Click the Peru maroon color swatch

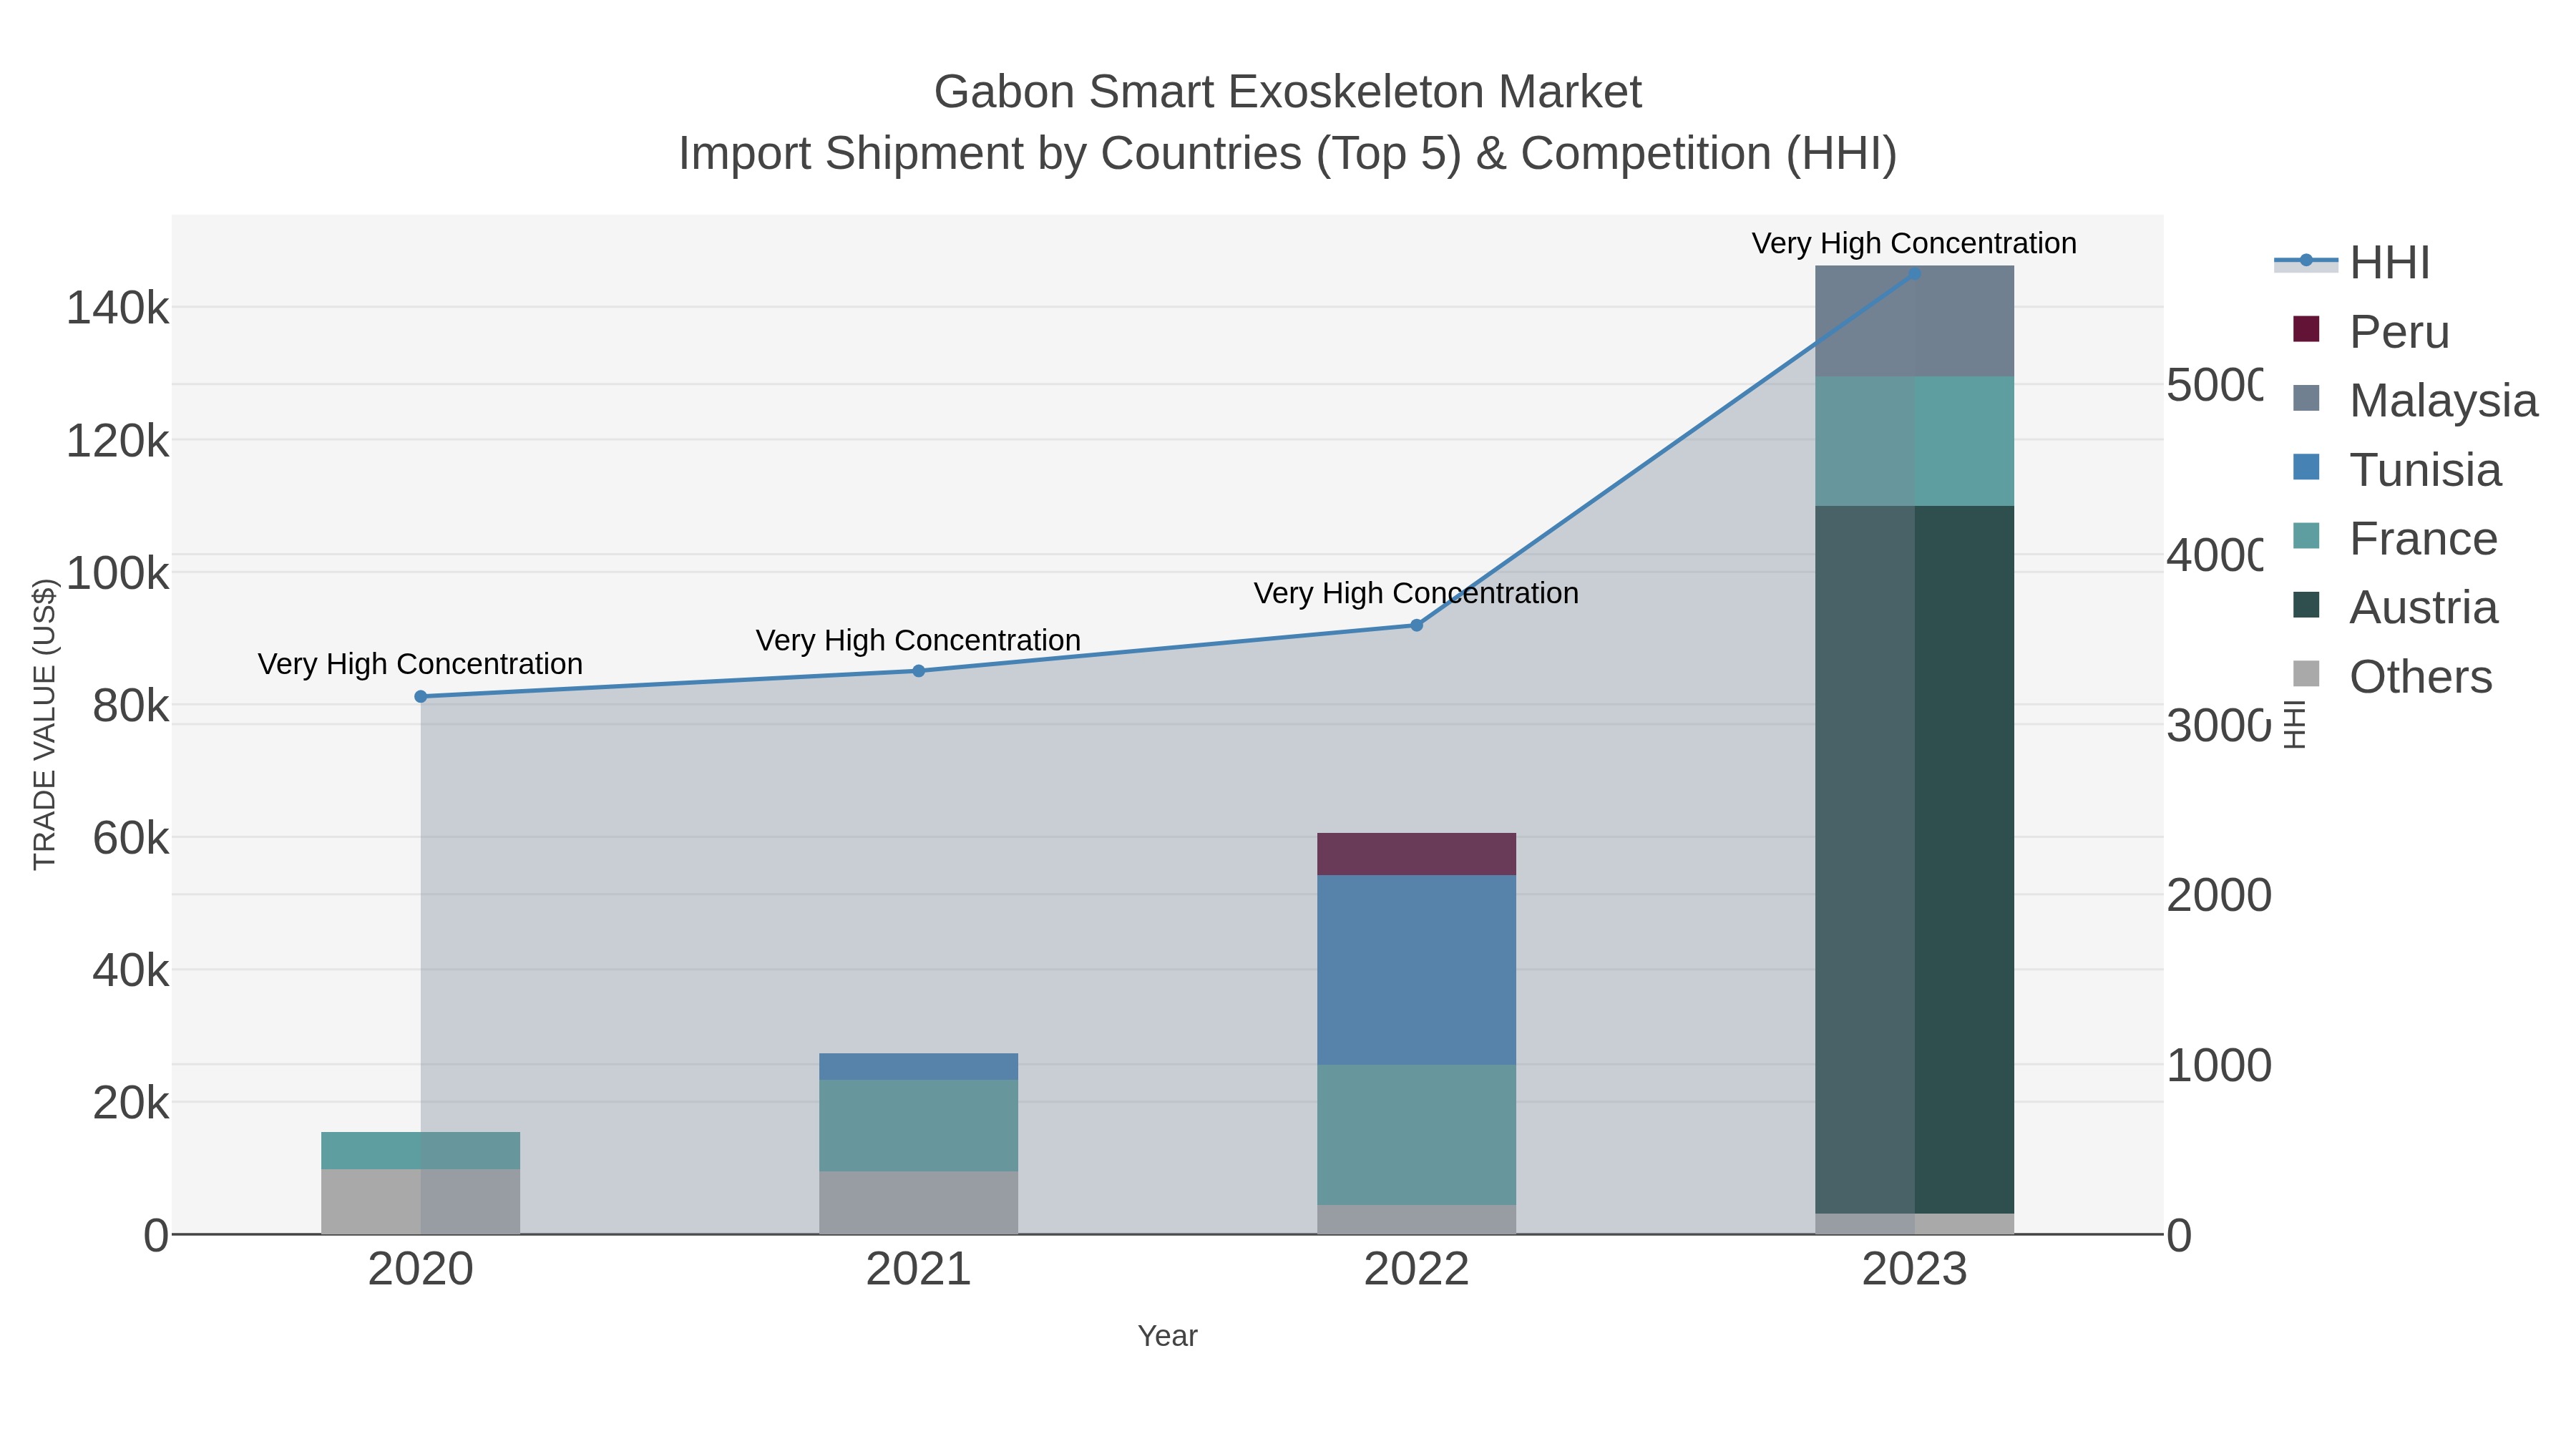[2306, 329]
